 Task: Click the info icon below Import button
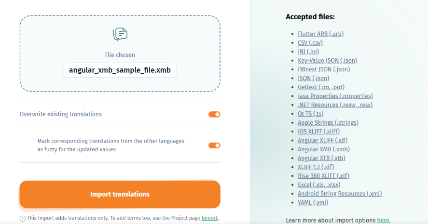[x=22, y=218]
